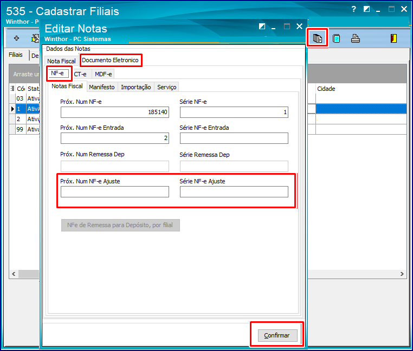Click the grid scrollbar left arrow

click(14, 274)
